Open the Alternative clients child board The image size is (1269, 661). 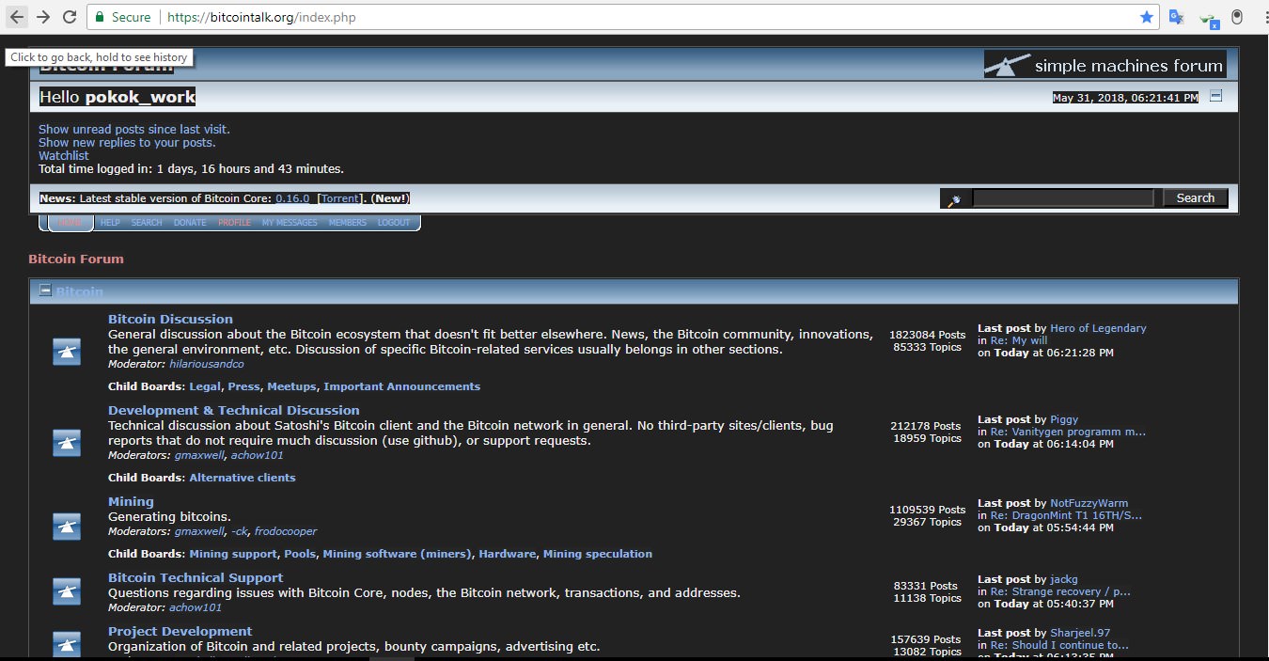coord(243,478)
